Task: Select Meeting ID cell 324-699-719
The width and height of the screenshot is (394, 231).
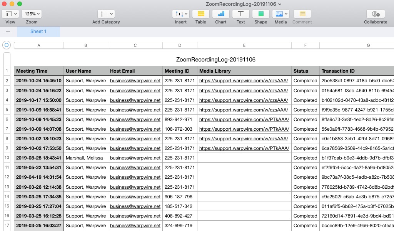Action: click(180, 226)
